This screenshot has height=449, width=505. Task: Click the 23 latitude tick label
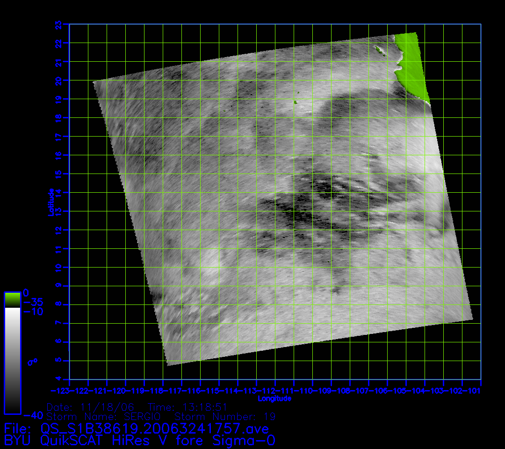coord(58,24)
